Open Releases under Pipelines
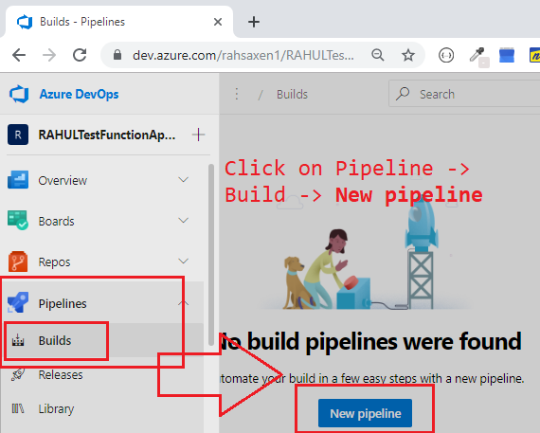This screenshot has width=540, height=433. pos(61,375)
